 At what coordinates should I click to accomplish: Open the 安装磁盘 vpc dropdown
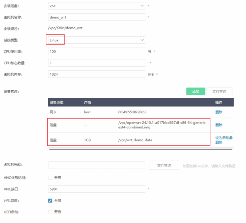point(96,6)
